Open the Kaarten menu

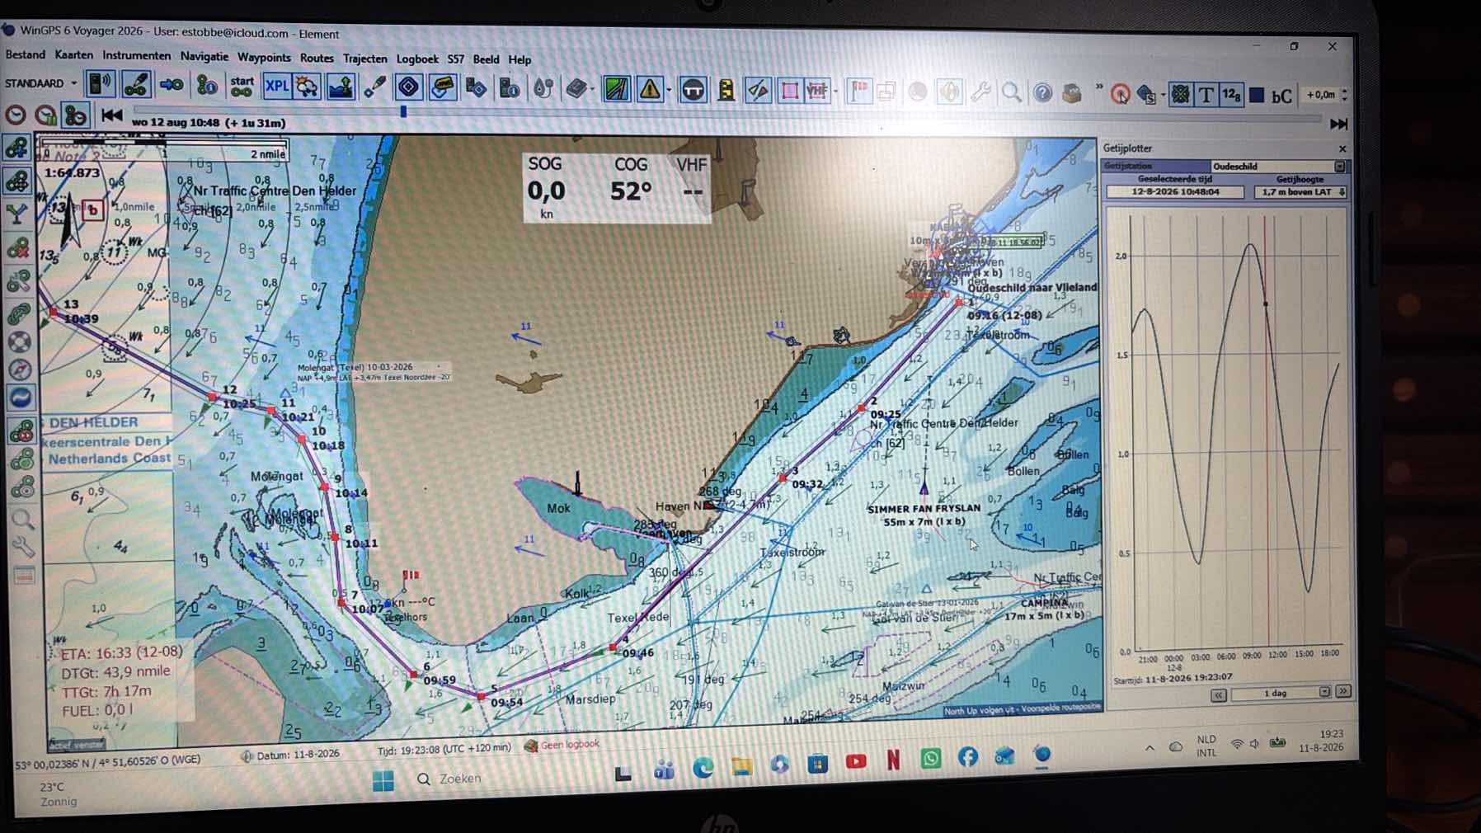tap(74, 55)
